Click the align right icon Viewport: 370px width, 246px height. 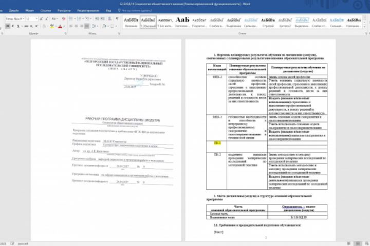82,26
